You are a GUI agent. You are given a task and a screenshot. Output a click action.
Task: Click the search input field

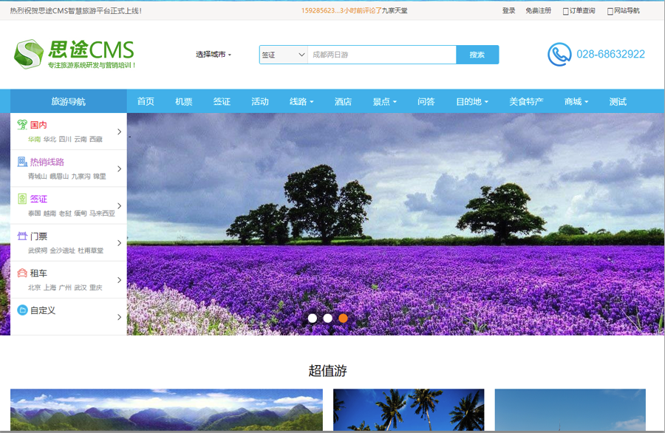coord(381,55)
